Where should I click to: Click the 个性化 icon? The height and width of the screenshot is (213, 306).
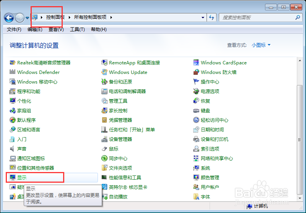pos(13,101)
